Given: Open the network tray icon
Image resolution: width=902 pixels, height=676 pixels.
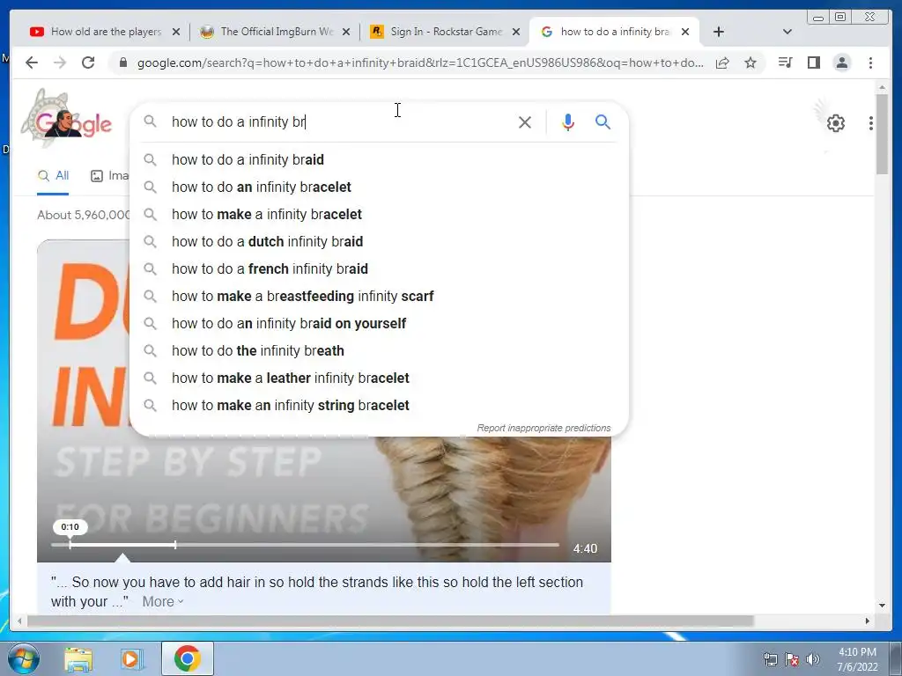Looking at the screenshot, I should click(x=770, y=659).
